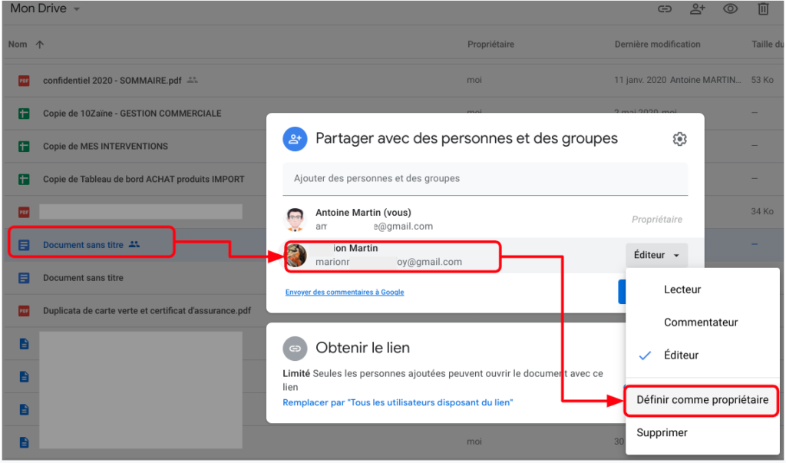
Task: Click Docs icon of shared Document sans titre
Action: pos(24,245)
